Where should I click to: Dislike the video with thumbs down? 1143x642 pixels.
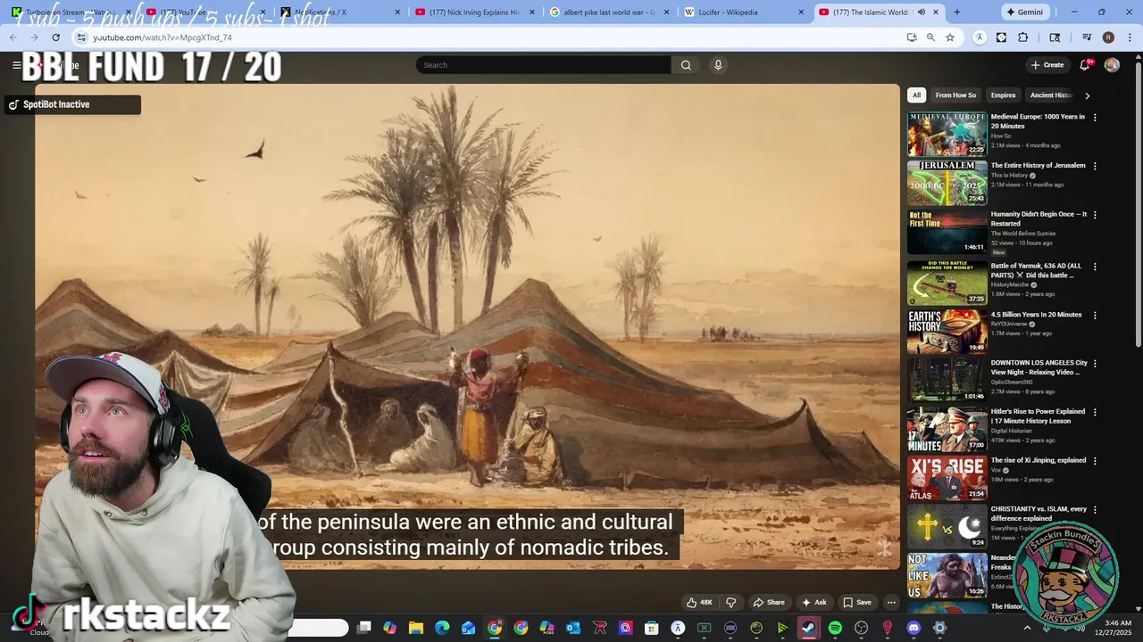click(730, 602)
